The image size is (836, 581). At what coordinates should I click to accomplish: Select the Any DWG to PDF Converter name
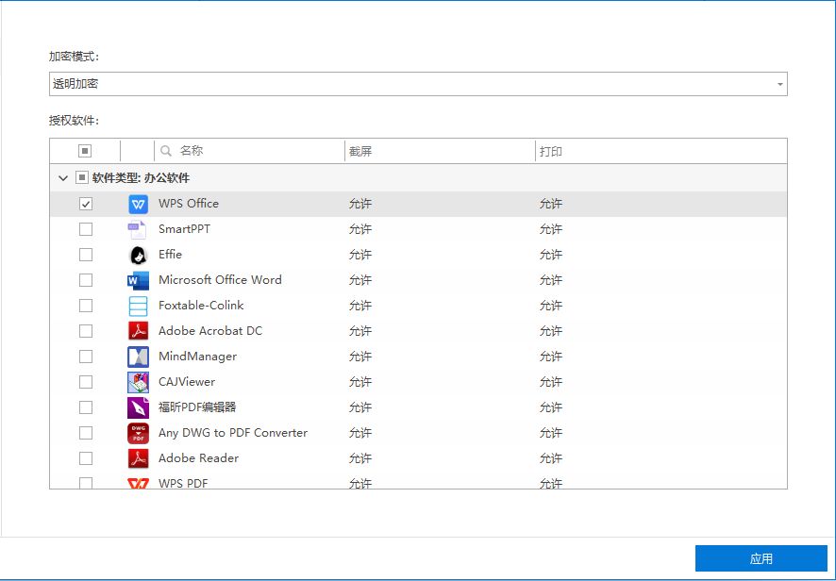tap(233, 433)
